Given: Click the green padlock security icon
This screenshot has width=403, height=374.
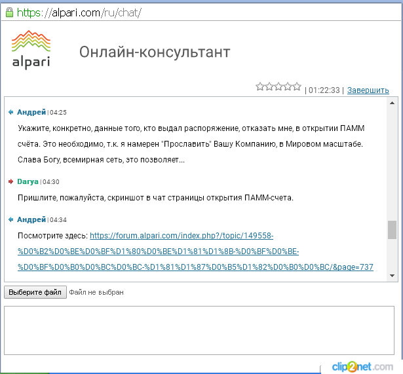Looking at the screenshot, I should pos(10,12).
